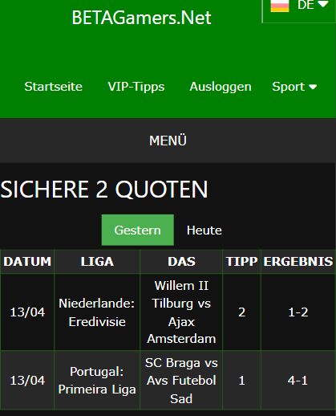Viewport: 336px width, 416px height.
Task: Open the DE language dropdown arrow
Action: (323, 4)
